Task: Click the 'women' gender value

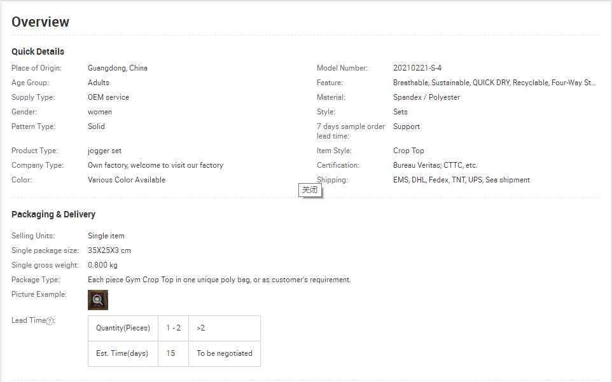Action: (100, 112)
